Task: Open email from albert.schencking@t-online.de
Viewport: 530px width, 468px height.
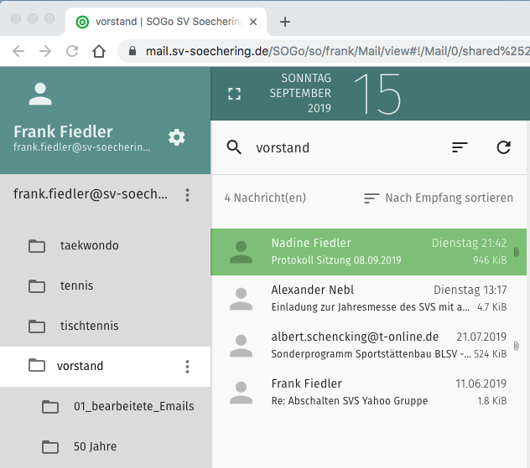Action: click(x=369, y=345)
